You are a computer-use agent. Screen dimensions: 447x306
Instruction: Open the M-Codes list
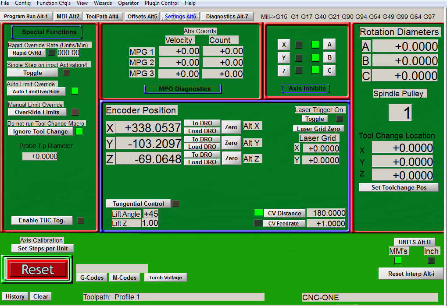[125, 278]
